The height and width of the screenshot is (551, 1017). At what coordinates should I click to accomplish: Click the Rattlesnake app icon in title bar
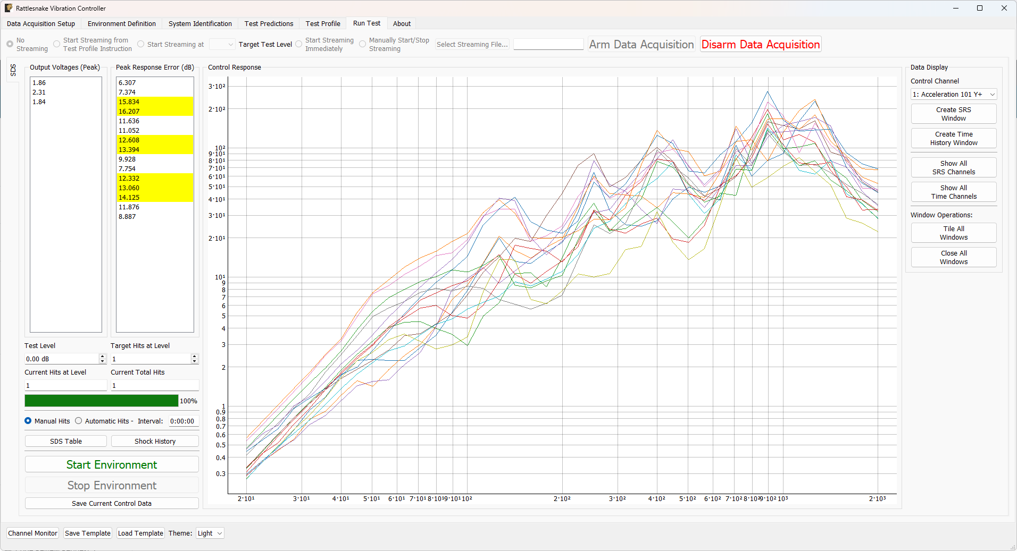tap(9, 8)
